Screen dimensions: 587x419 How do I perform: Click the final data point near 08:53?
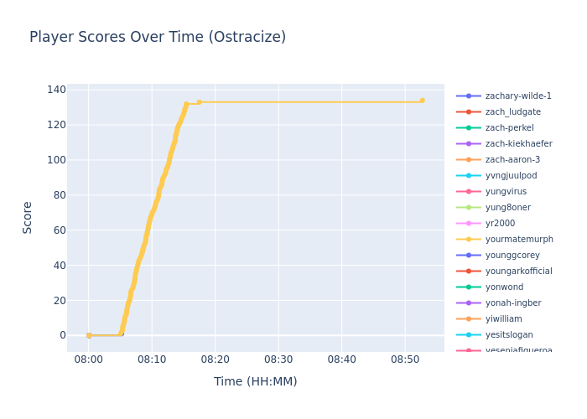[422, 101]
